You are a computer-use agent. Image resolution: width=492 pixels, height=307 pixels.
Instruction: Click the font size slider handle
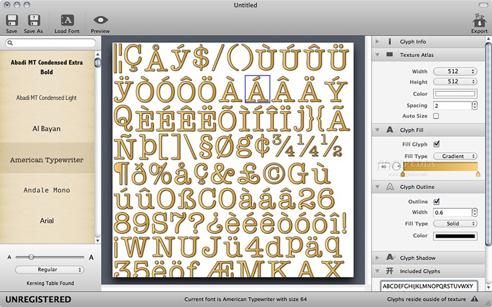31,257
